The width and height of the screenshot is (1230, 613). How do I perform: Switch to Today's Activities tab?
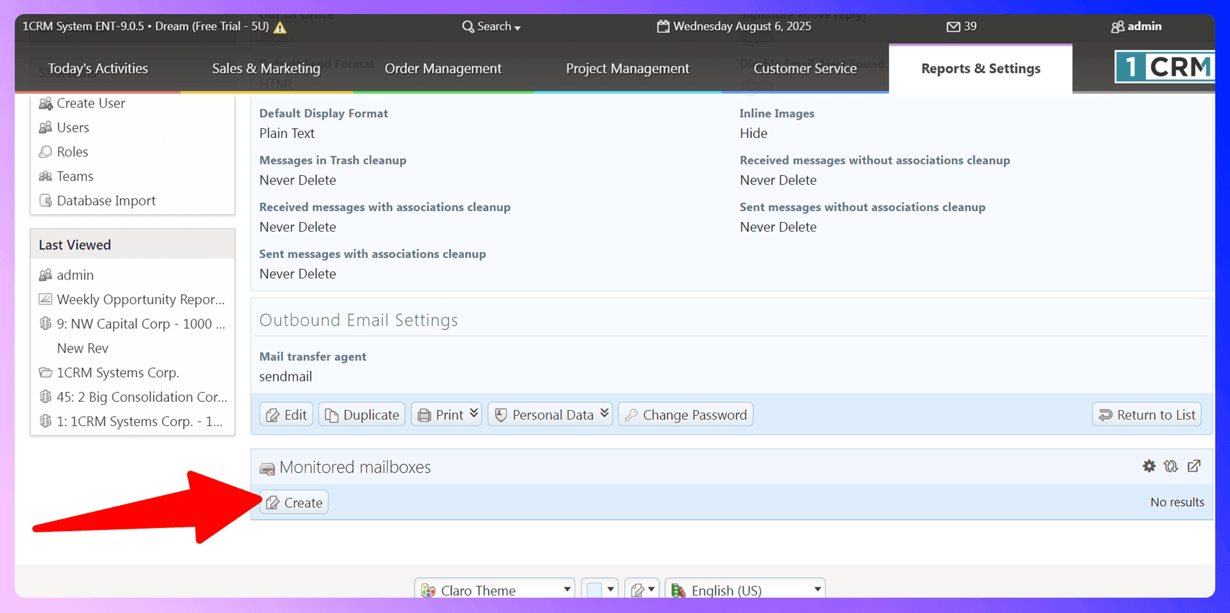98,68
